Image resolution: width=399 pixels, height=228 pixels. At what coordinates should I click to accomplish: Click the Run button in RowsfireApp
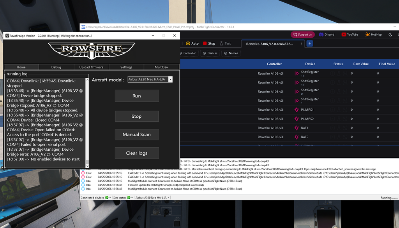[x=137, y=96]
